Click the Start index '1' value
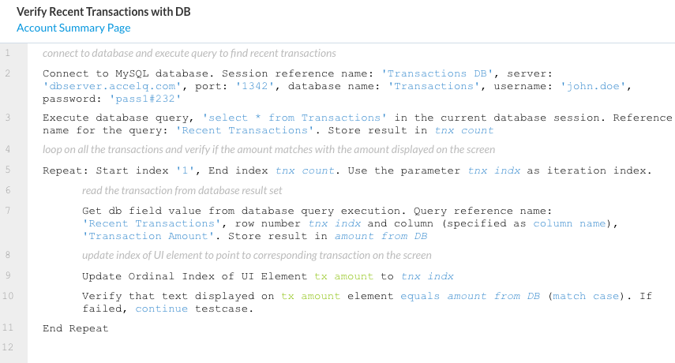This screenshot has height=363, width=675. click(x=194, y=170)
